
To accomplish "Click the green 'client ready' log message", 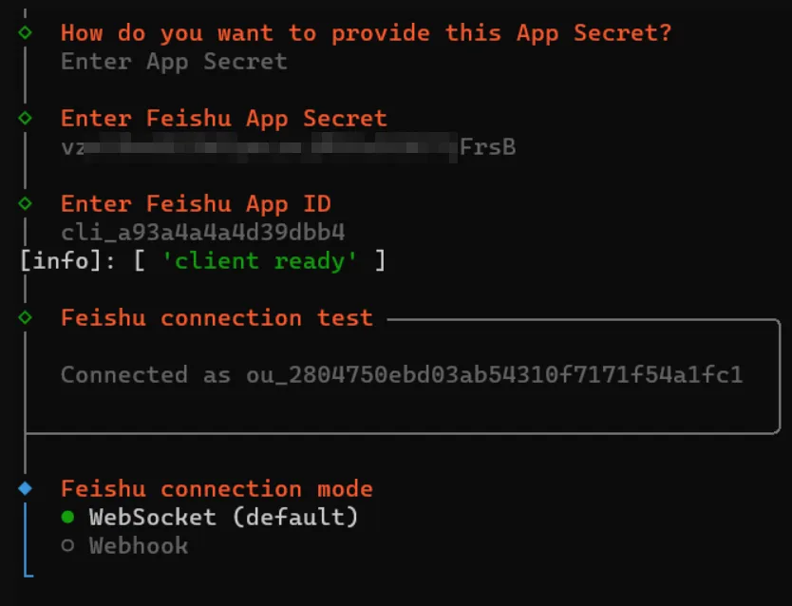I will [259, 260].
